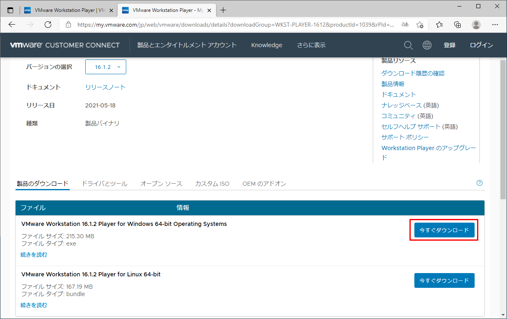Click the browser refresh icon

tap(48, 25)
